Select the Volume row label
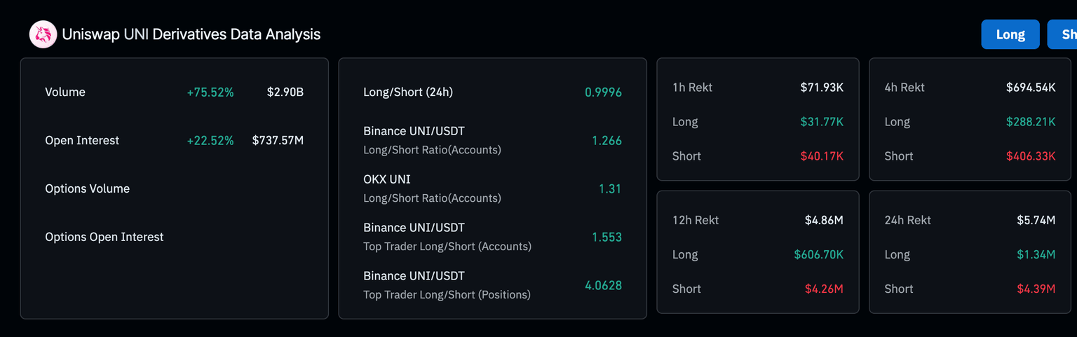The height and width of the screenshot is (337, 1077). coord(65,92)
